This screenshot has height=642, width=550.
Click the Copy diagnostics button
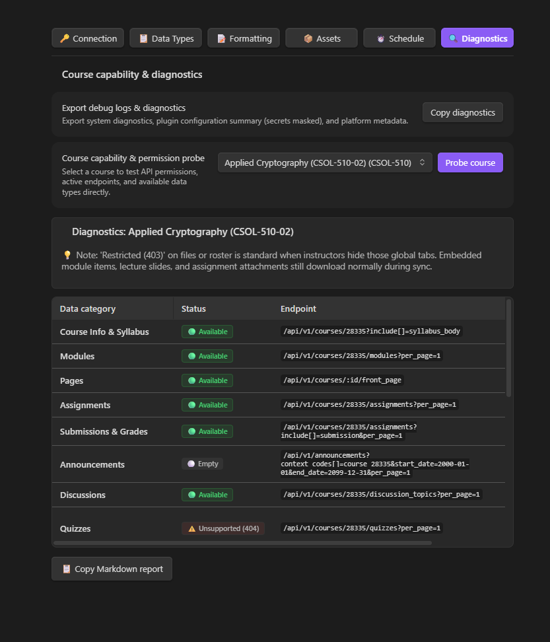coord(462,112)
